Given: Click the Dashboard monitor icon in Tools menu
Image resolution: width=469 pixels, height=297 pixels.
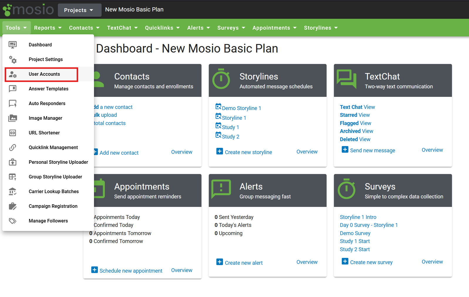Looking at the screenshot, I should pyautogui.click(x=13, y=45).
